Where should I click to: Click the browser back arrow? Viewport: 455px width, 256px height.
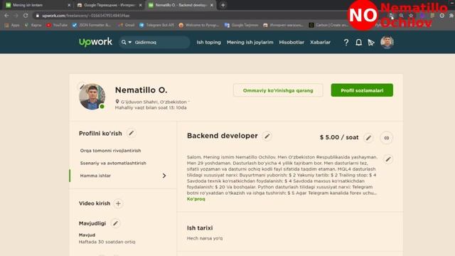pyautogui.click(x=6, y=16)
